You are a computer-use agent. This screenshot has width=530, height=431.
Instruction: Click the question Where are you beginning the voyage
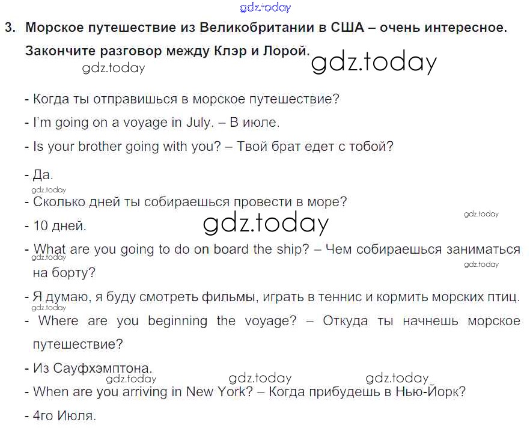coord(168,321)
